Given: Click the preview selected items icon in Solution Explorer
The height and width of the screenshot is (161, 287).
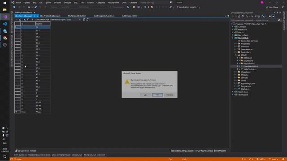Looking at the screenshot, I should [273, 17].
